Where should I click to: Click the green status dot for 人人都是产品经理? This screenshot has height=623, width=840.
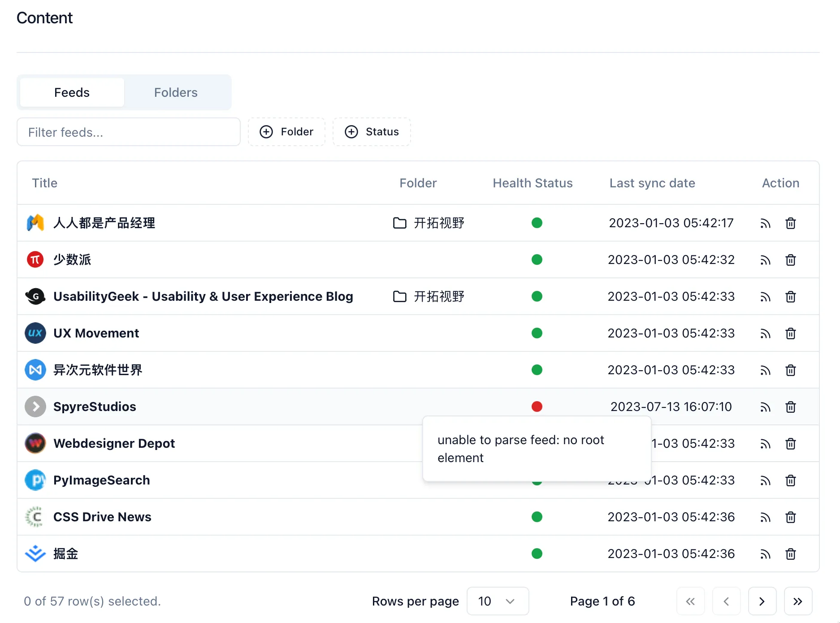537,223
